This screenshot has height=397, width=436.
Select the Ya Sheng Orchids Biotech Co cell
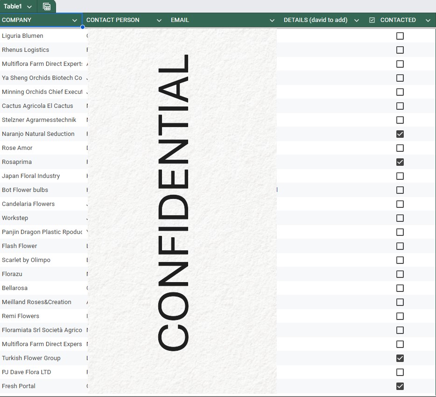(42, 78)
